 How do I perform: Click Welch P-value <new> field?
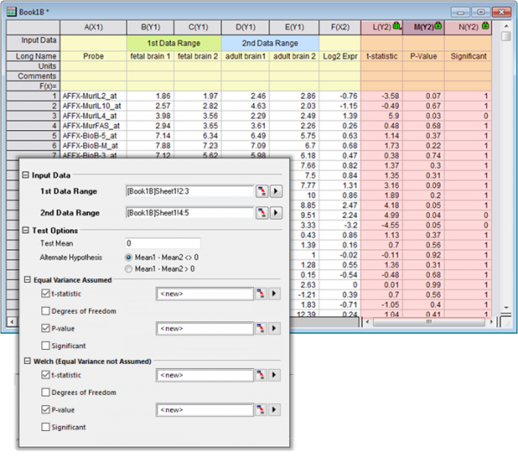pyautogui.click(x=205, y=410)
